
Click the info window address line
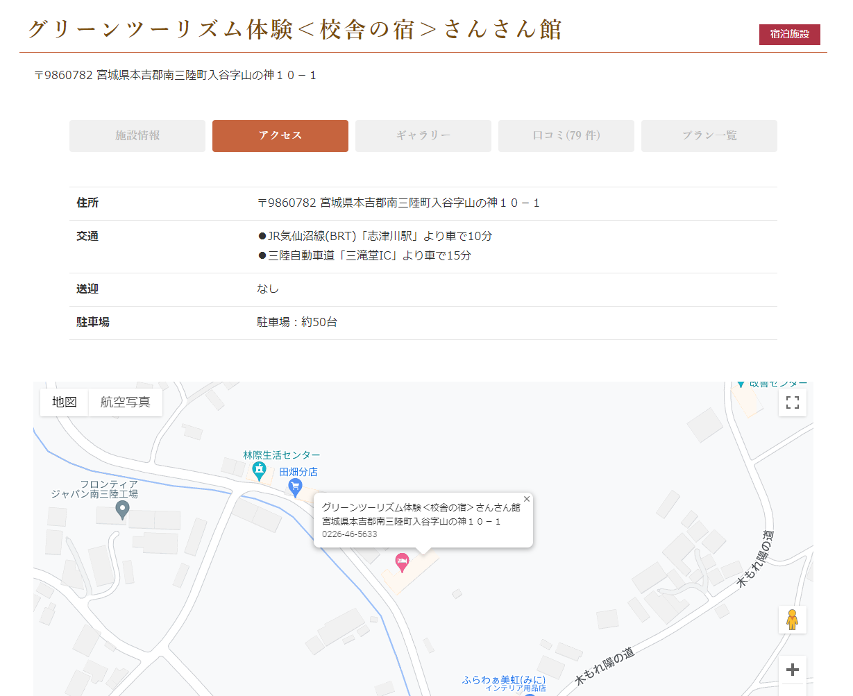412,521
